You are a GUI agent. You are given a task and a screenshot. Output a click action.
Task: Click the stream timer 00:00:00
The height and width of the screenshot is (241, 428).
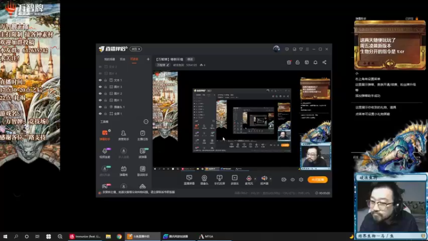pyautogui.click(x=323, y=193)
